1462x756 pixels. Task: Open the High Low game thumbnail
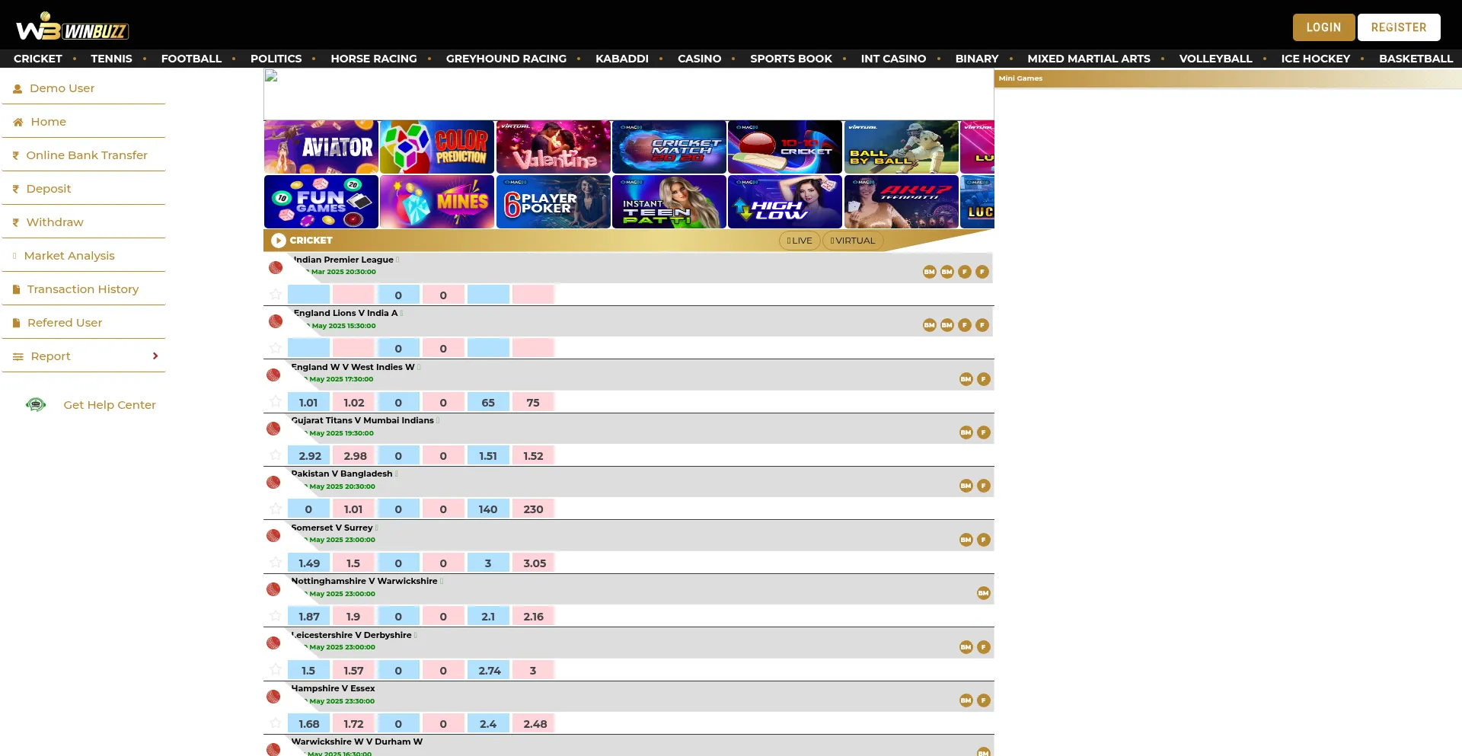(x=785, y=202)
